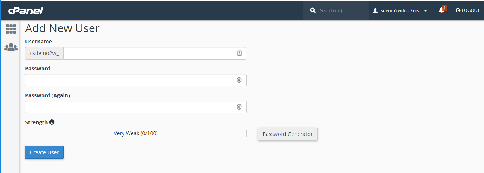Click the user silhouette icon beside csdemo2wdrockers
The image size is (484, 173).
375,11
